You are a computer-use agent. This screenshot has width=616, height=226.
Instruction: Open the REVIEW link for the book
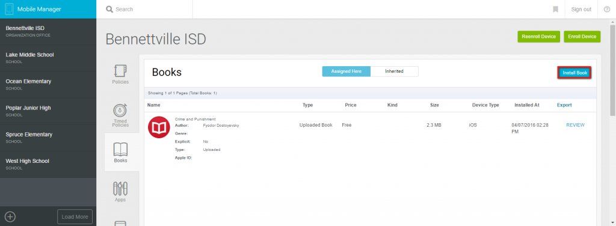tap(575, 125)
